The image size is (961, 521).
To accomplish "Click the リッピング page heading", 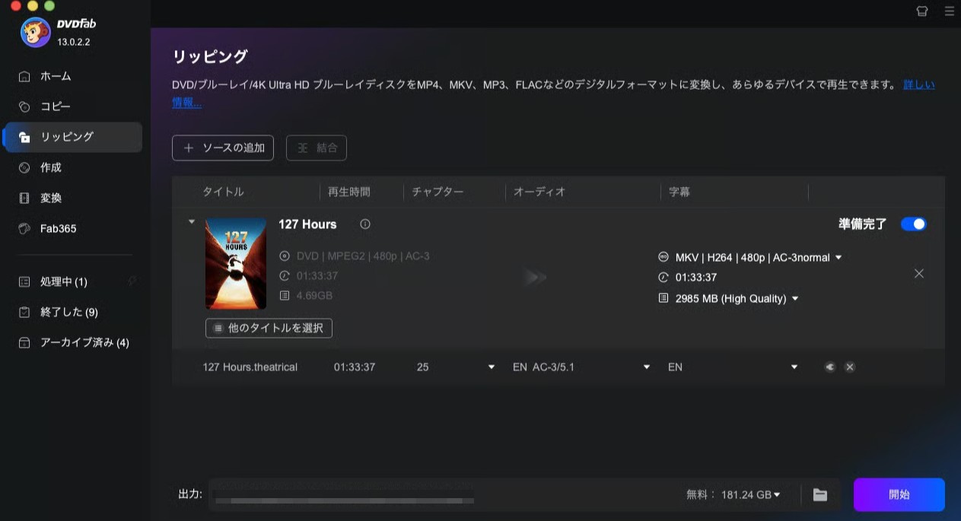I will point(210,56).
